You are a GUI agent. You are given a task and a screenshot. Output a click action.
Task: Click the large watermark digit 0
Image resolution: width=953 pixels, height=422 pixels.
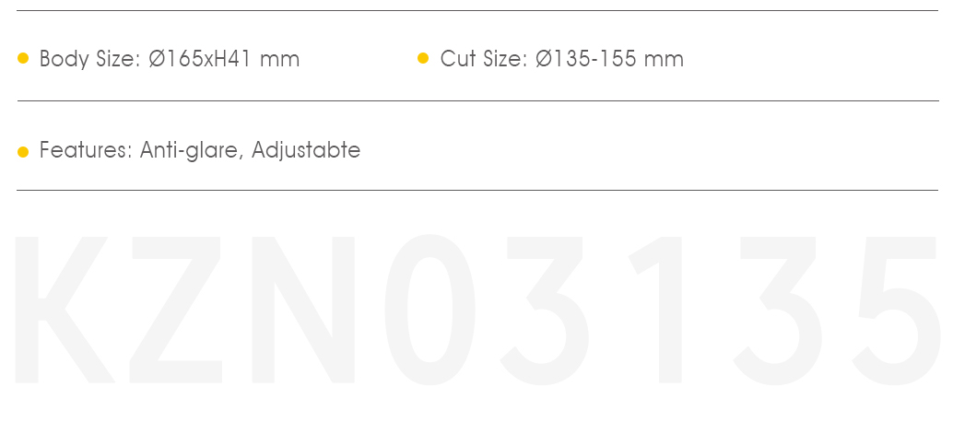pos(429,310)
